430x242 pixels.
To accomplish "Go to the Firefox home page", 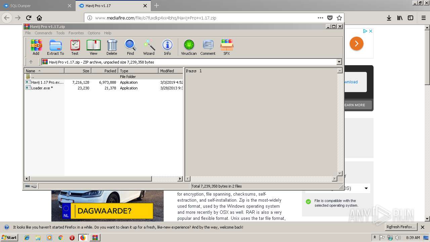I will pos(39,18).
